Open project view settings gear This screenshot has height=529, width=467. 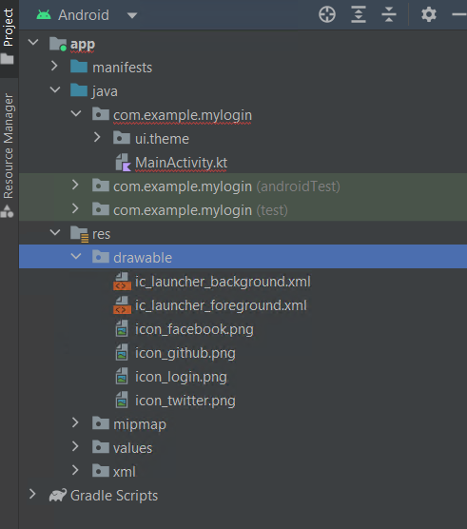click(x=429, y=15)
